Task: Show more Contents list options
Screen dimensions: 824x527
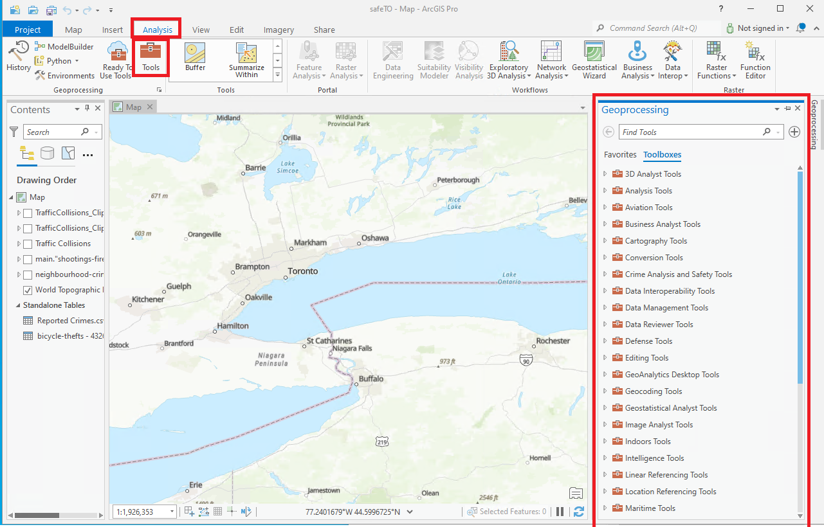Action: coord(88,155)
